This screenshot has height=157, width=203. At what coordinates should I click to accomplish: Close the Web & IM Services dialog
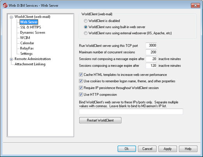click(195, 5)
